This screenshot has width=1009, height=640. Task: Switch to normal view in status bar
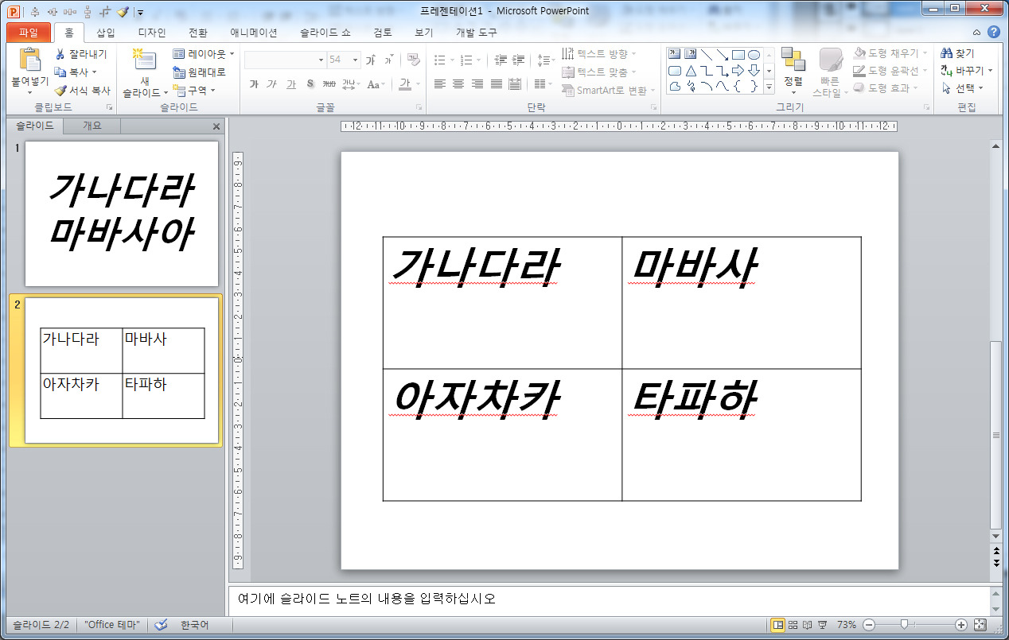click(x=778, y=625)
